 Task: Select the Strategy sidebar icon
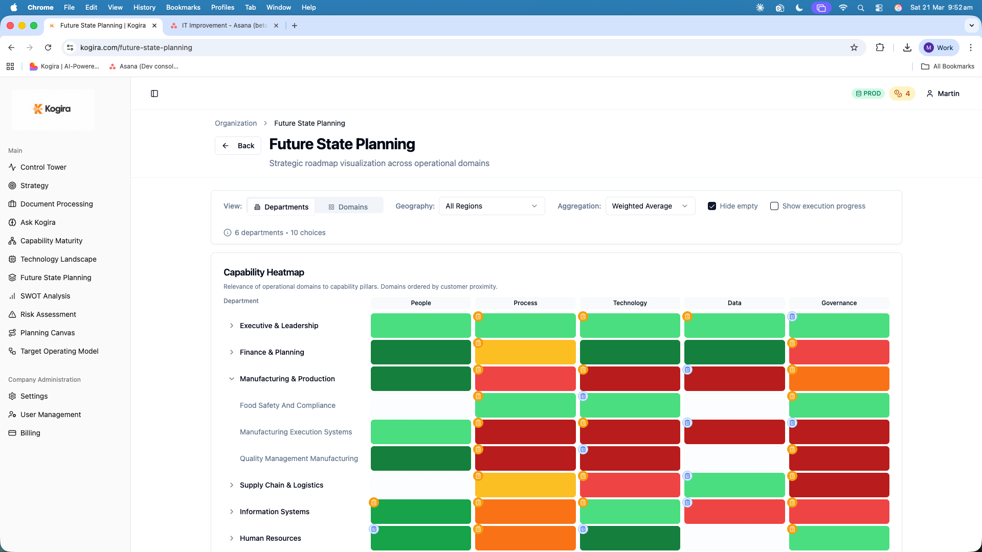(x=34, y=185)
